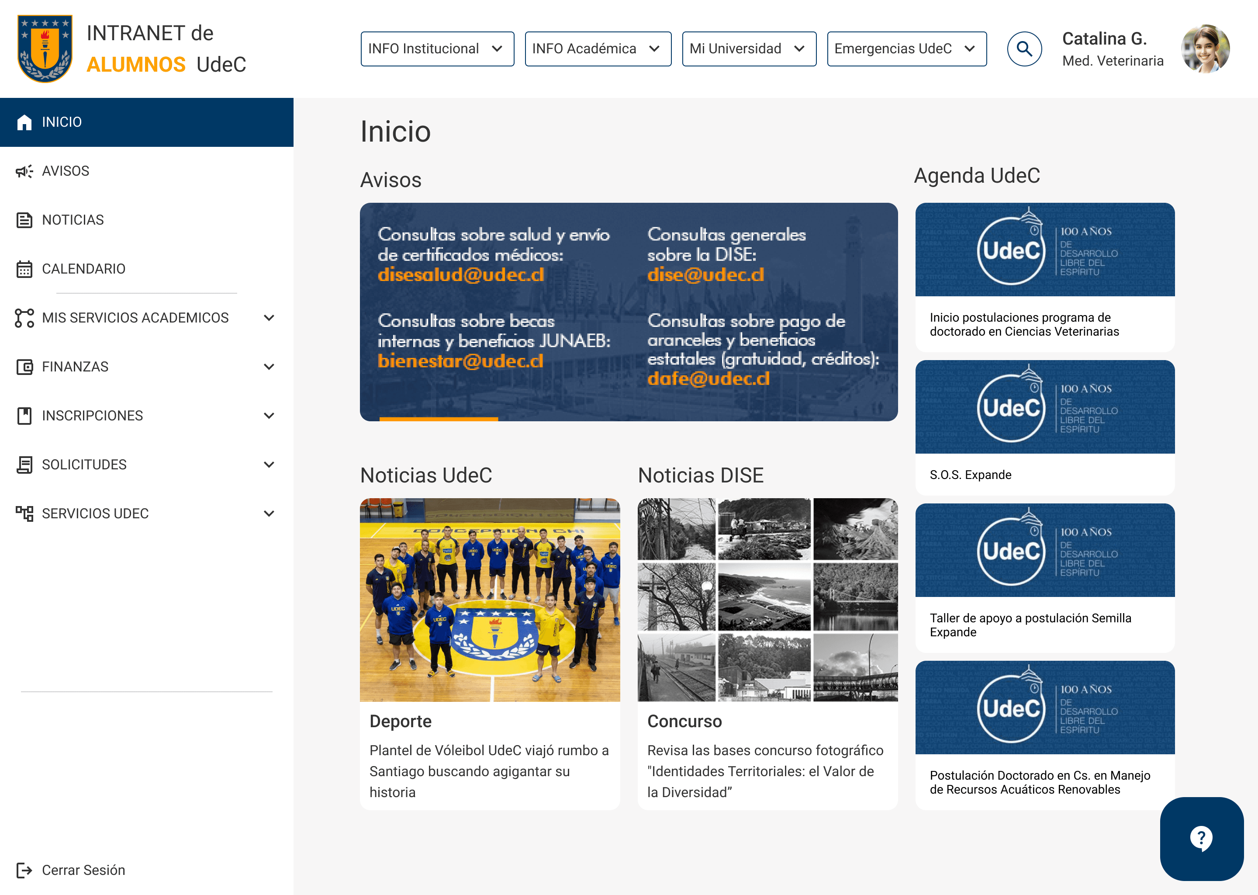
Task: Click 'Revisa las bases concurso fotográfico' text
Action: click(766, 772)
